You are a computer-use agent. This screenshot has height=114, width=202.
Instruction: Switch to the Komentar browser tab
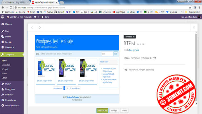coord(16,2)
